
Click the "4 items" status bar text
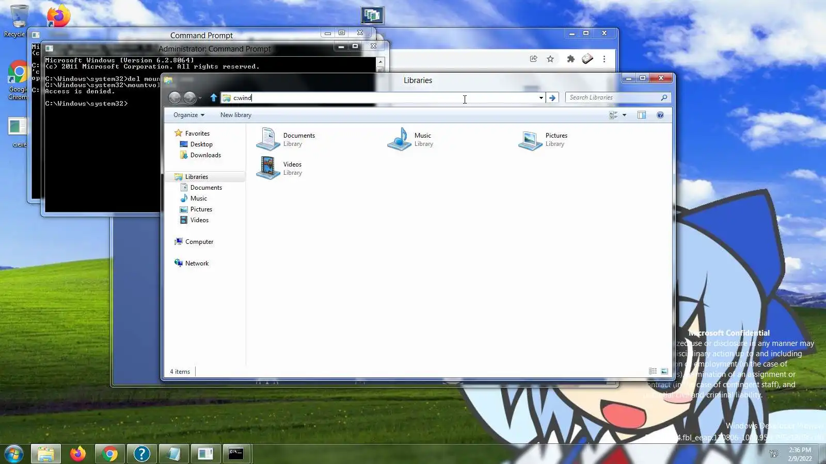(x=180, y=372)
